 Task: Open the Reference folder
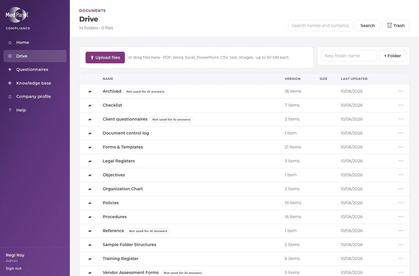113,231
